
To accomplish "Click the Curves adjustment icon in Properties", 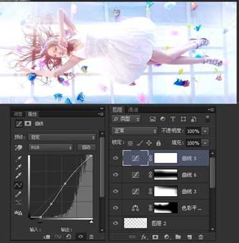I will pos(19,123).
